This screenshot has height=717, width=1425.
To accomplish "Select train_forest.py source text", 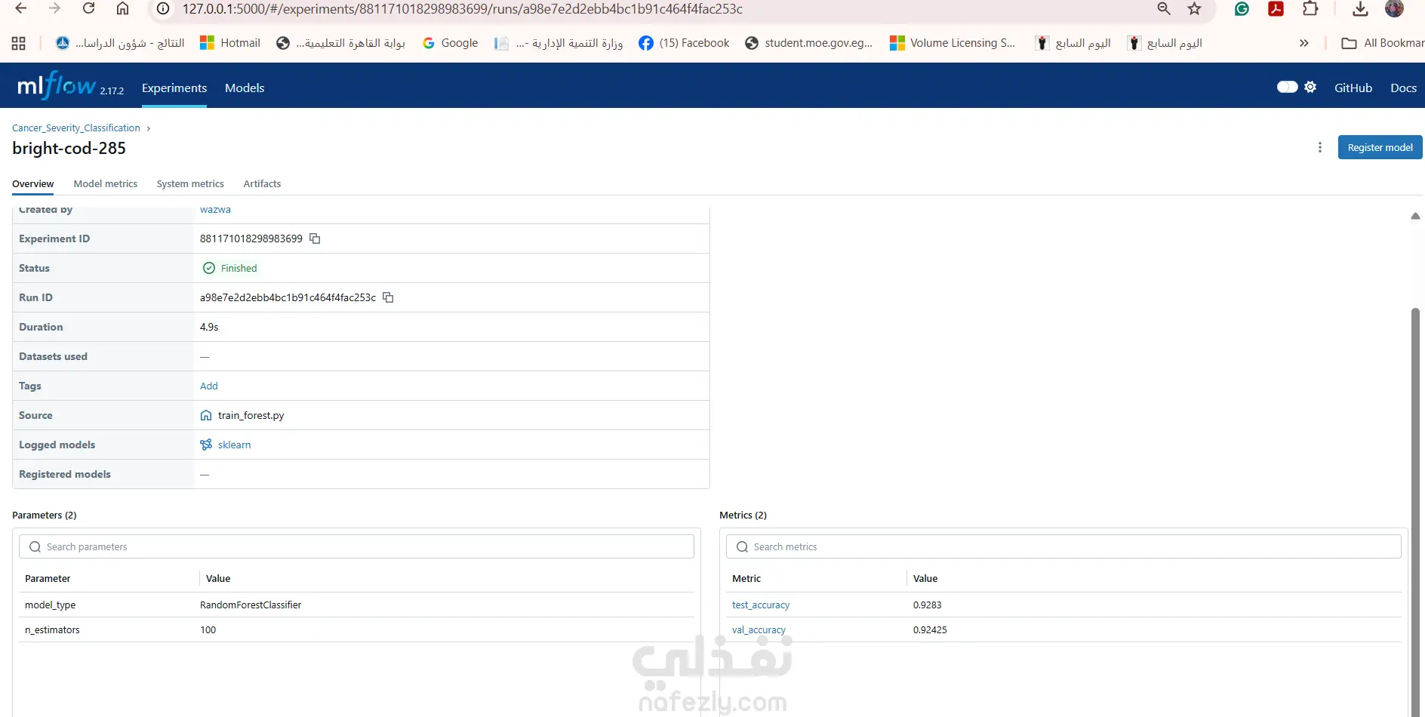I will [x=251, y=415].
